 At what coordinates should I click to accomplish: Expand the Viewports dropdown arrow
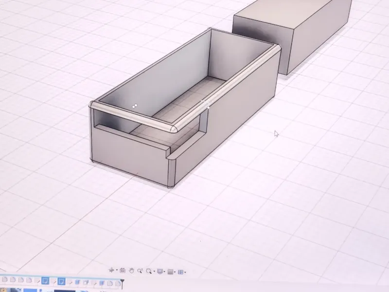pos(185,273)
